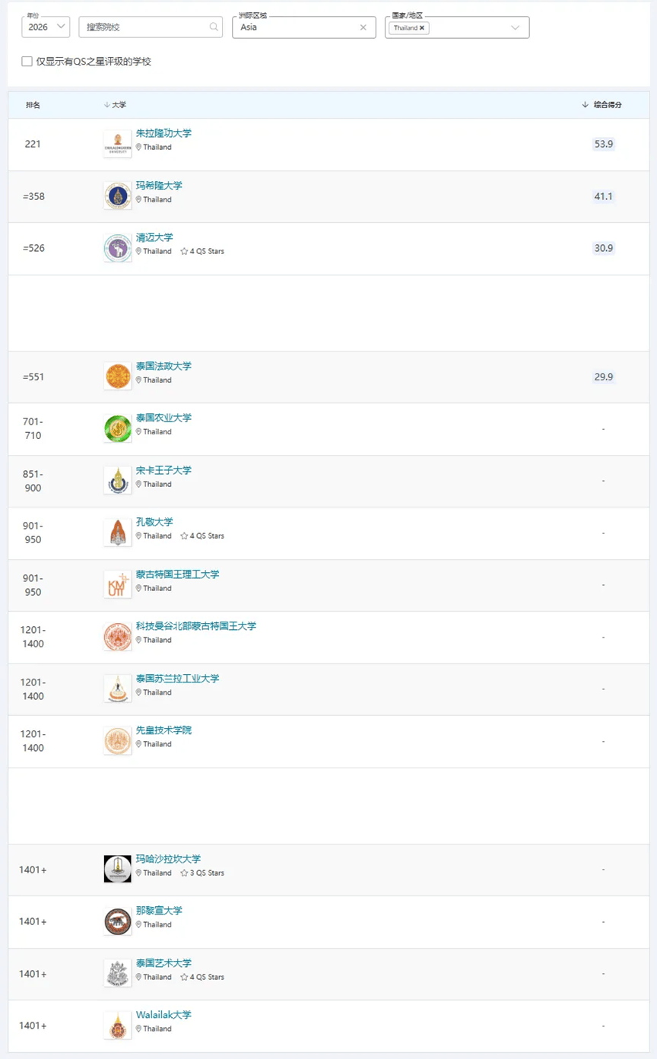Click the score 30.9 cell
657x1059 pixels.
pyautogui.click(x=603, y=248)
